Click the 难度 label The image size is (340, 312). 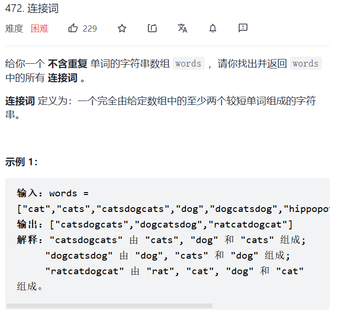[14, 29]
